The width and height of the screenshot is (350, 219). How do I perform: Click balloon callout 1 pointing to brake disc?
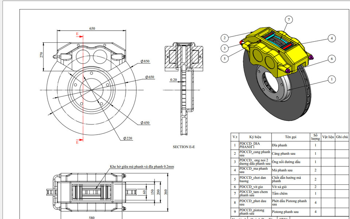(331, 79)
